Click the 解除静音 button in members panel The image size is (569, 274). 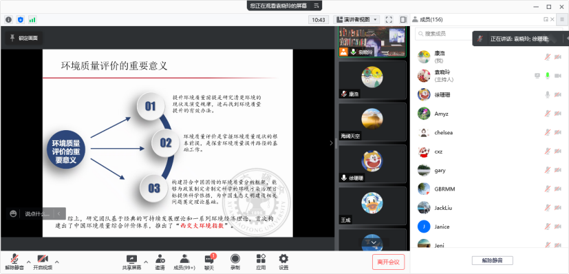[493, 260]
